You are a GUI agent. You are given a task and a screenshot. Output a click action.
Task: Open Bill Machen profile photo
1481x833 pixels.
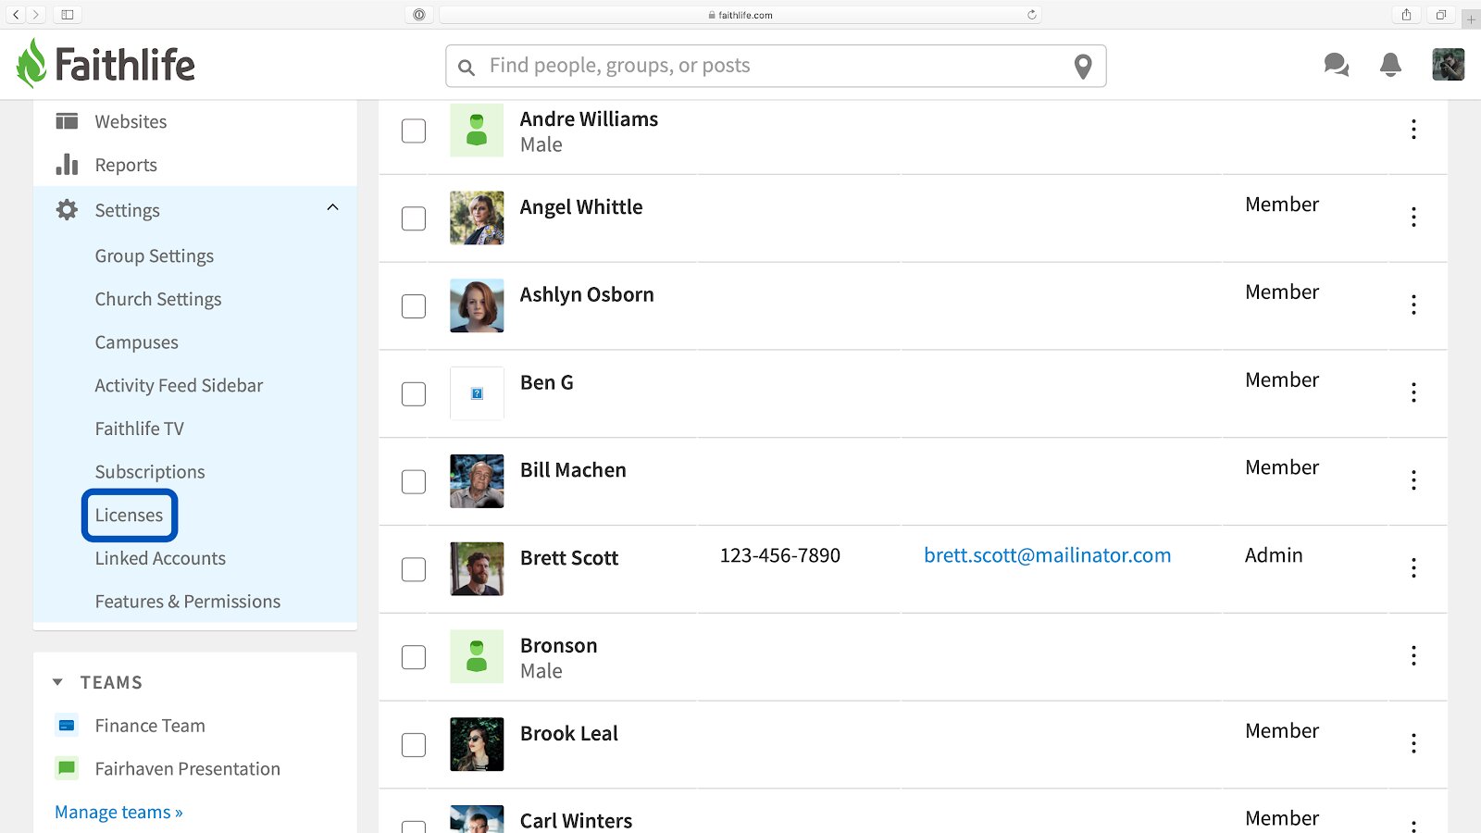(477, 481)
